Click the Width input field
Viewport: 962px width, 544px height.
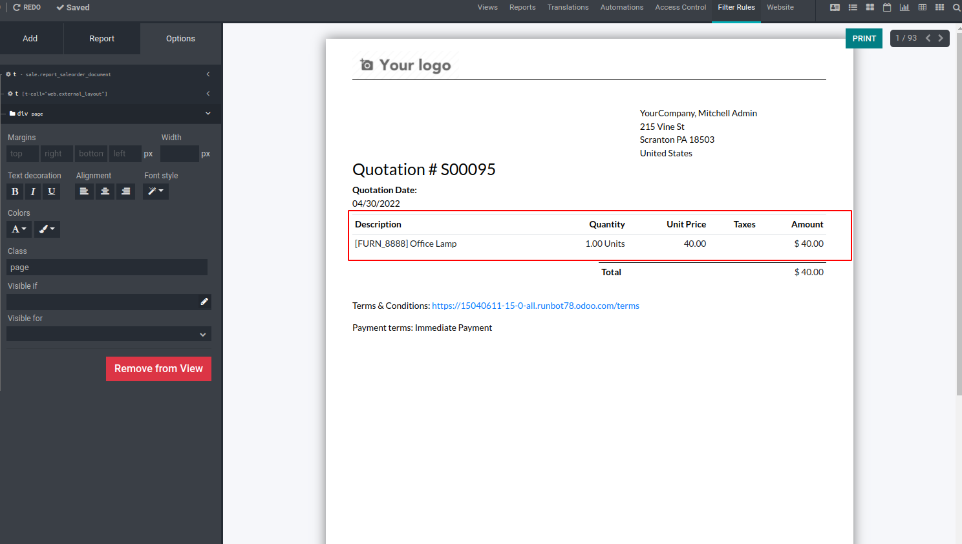(179, 154)
